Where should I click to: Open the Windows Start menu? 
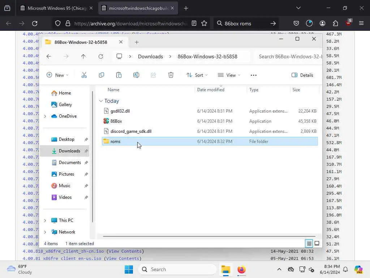(x=129, y=269)
